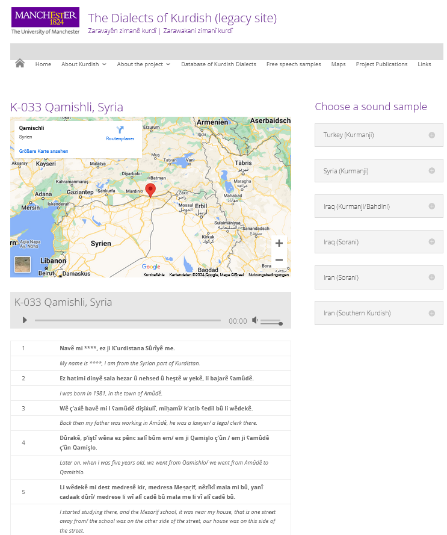
Task: Select transcript row 5 'Li wêdekê mi dest medresê'
Action: 161,492
